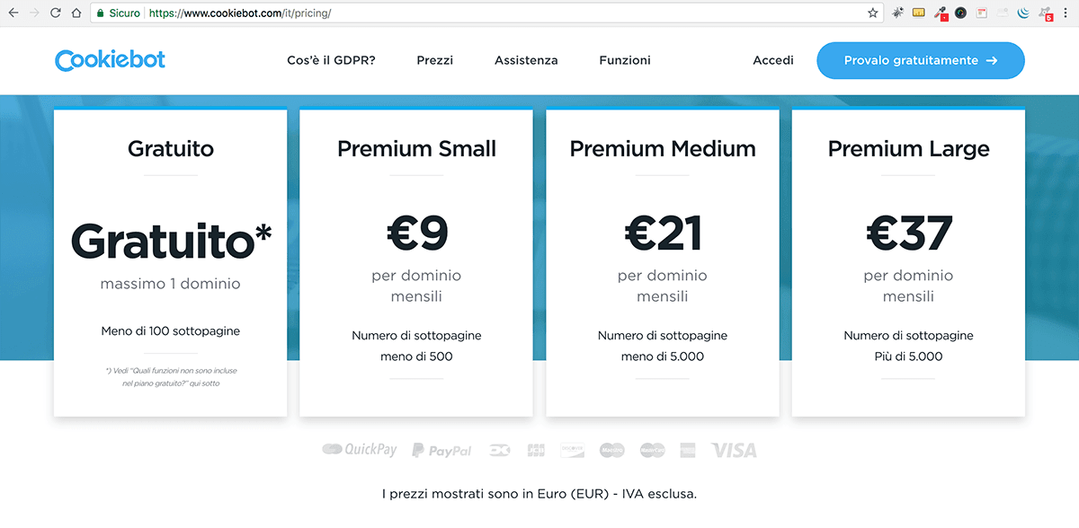Click the PayPal payment logo
This screenshot has height=528, width=1079.
[441, 450]
